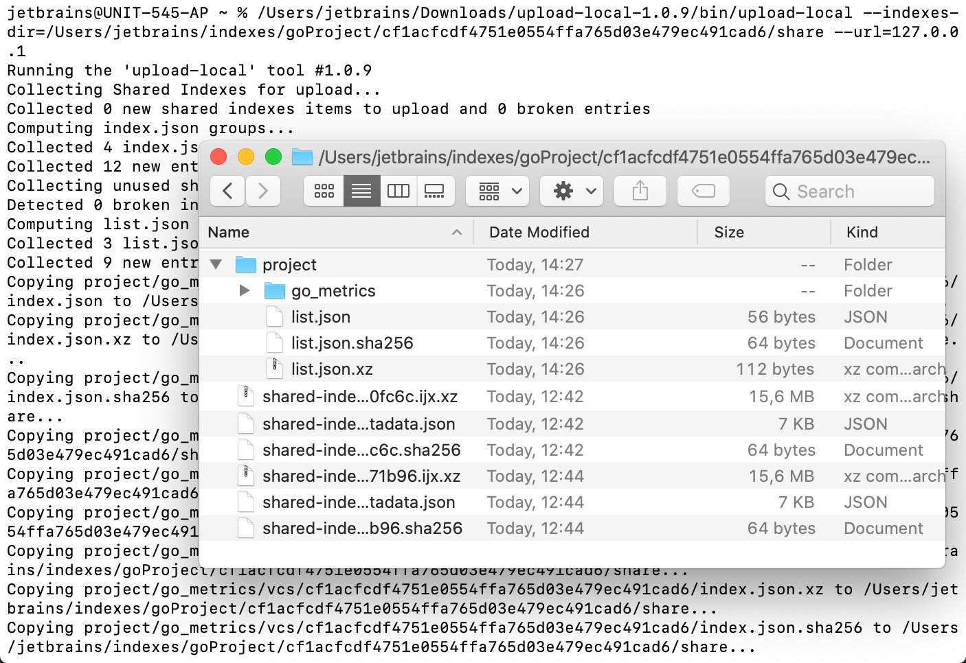Image resolution: width=966 pixels, height=663 pixels.
Task: Click the Forward navigation arrow
Action: coord(263,191)
